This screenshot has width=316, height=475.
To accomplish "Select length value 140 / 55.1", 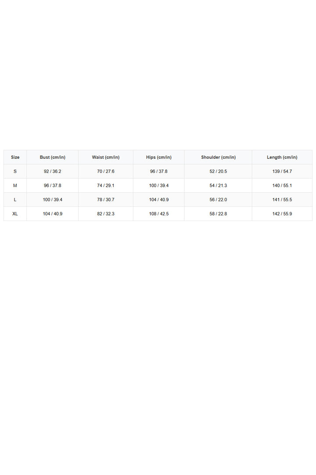I will tap(282, 186).
